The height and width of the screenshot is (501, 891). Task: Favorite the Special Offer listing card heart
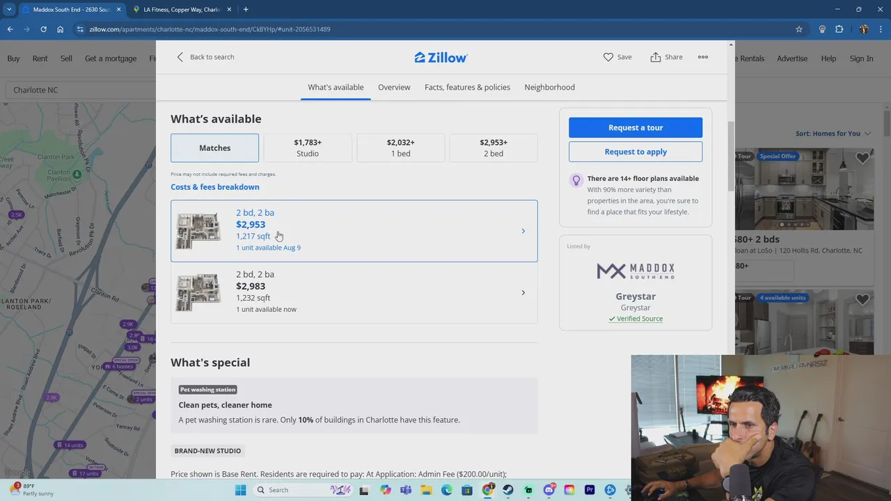pos(862,159)
